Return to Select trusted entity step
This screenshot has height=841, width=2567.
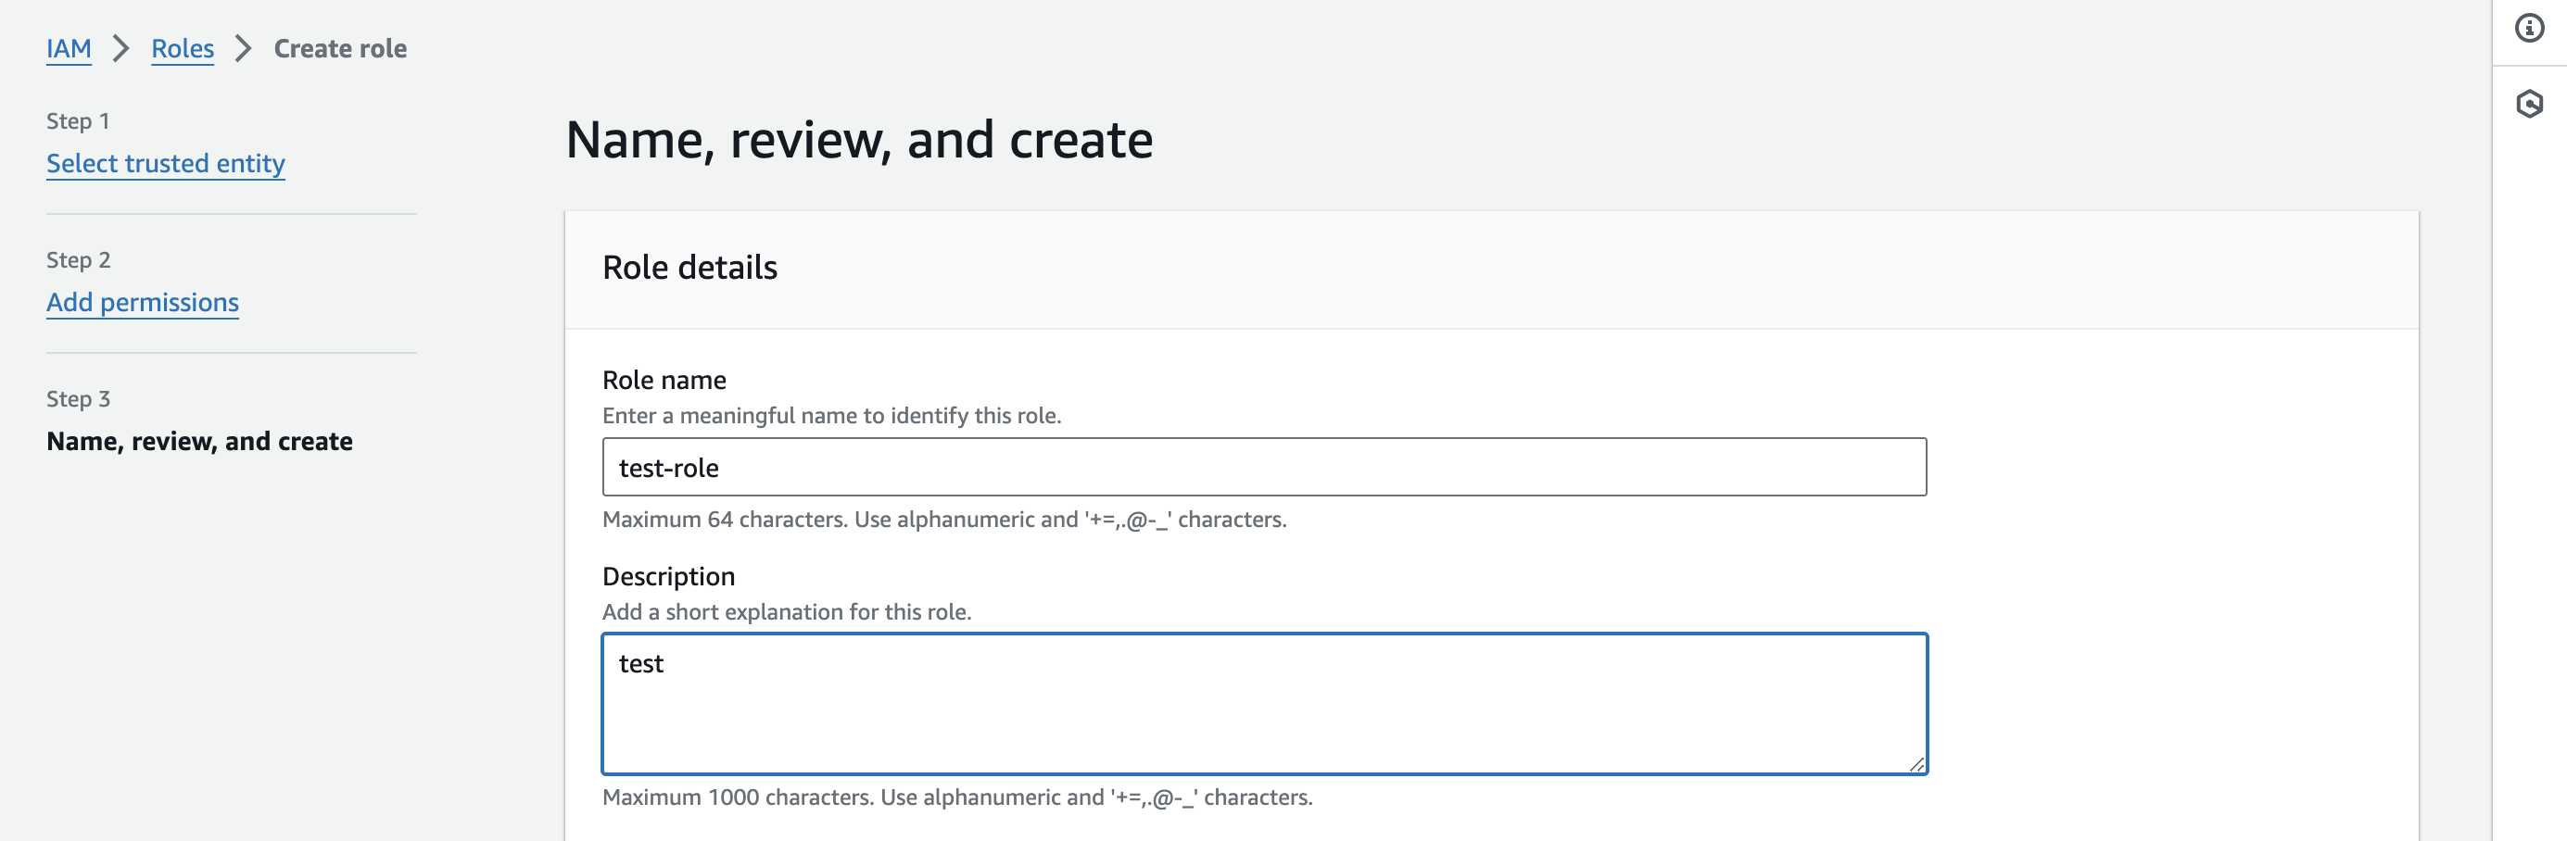(166, 162)
